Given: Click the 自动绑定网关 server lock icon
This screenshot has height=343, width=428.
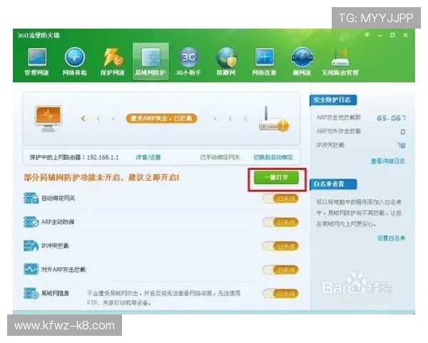Looking at the screenshot, I should coord(31,198).
